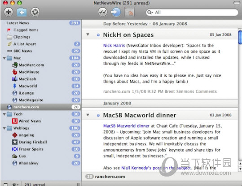
Task: Click the scrollbar down arrow
Action: (240, 169)
